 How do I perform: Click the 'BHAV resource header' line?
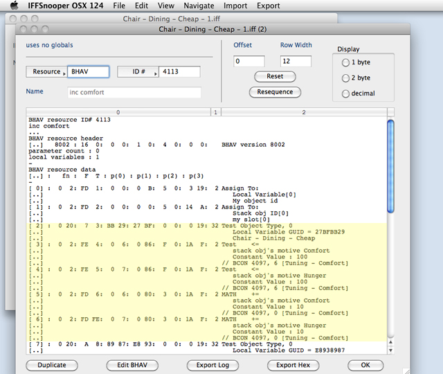66,139
